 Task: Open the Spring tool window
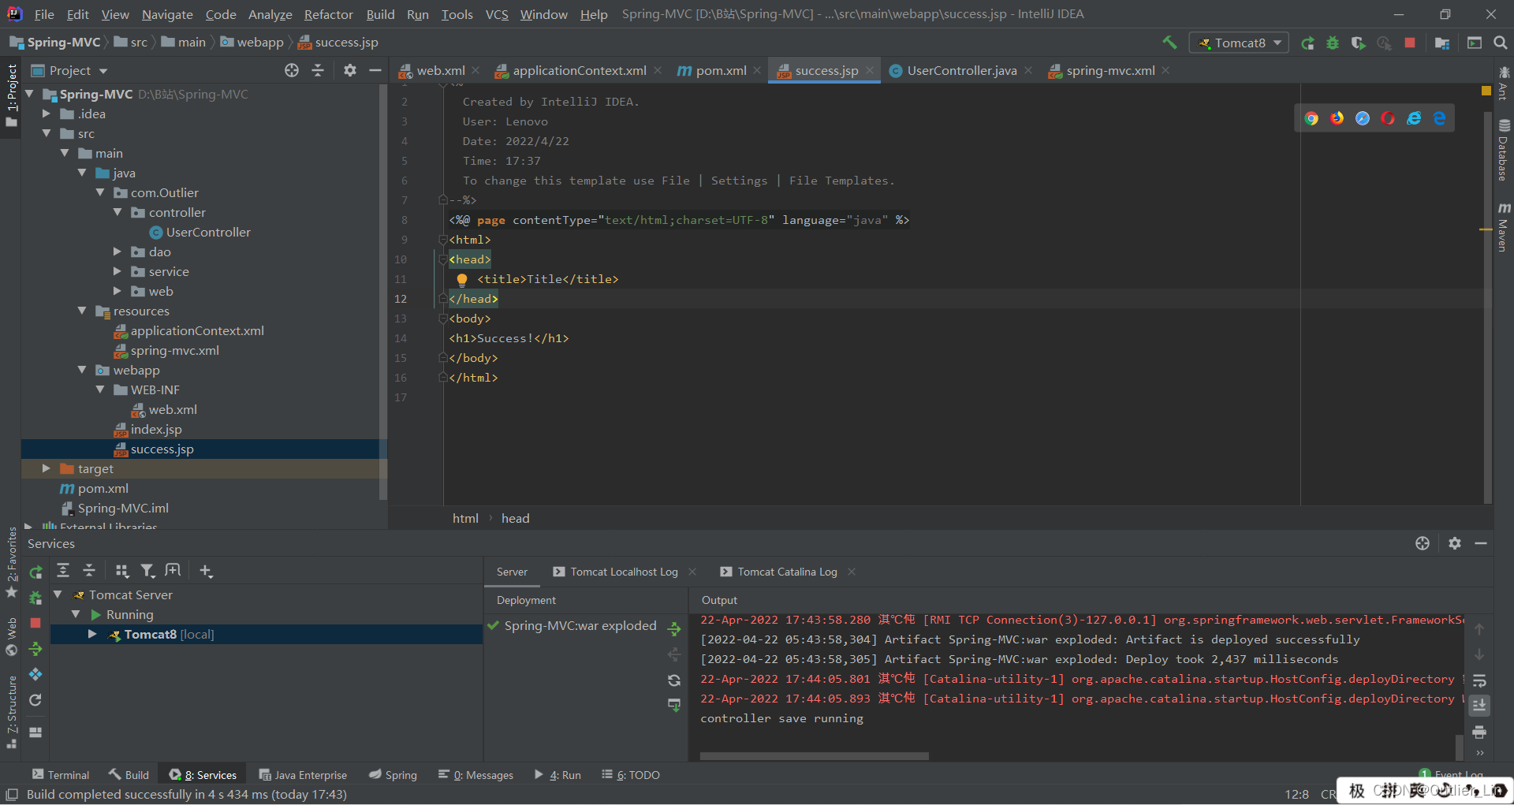pyautogui.click(x=393, y=775)
